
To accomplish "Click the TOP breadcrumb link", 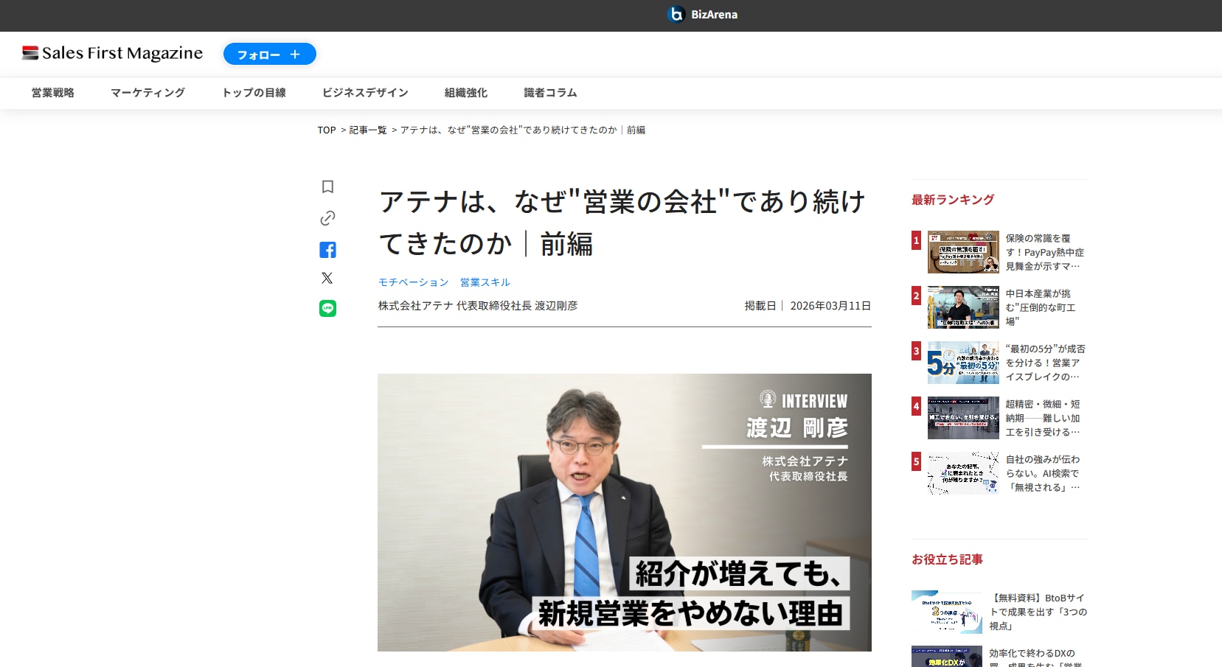I will [326, 130].
